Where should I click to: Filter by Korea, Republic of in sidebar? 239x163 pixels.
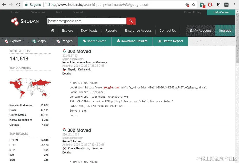coord(21,120)
